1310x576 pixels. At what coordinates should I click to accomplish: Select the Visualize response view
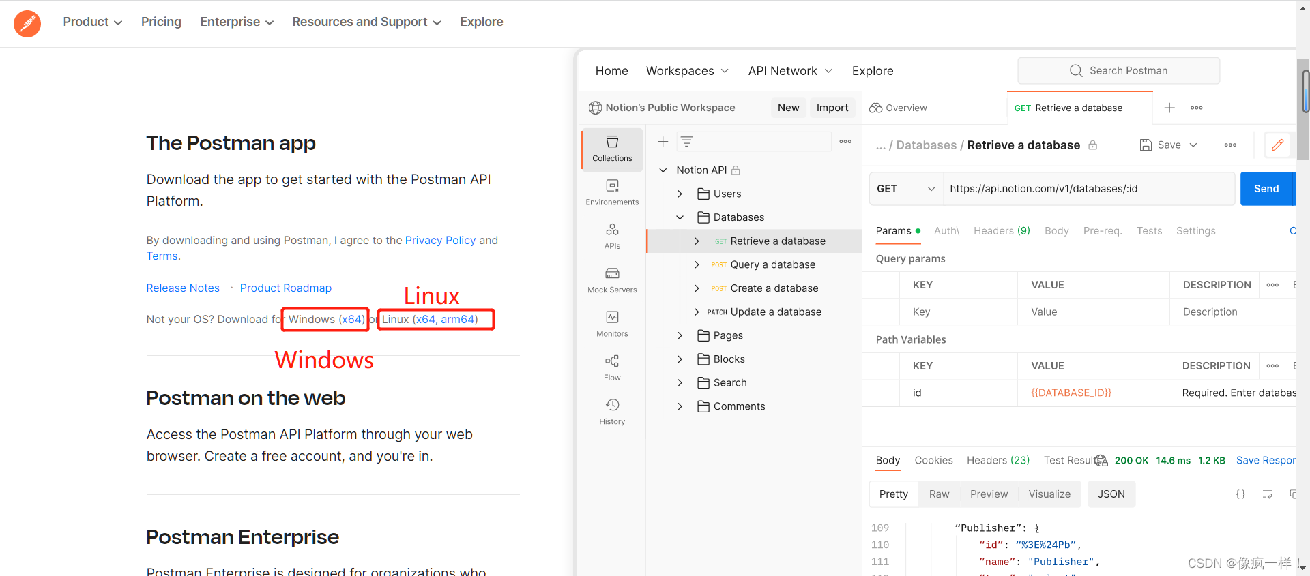coord(1049,494)
